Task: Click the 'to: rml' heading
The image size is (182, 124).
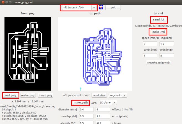Action: pos(158,13)
